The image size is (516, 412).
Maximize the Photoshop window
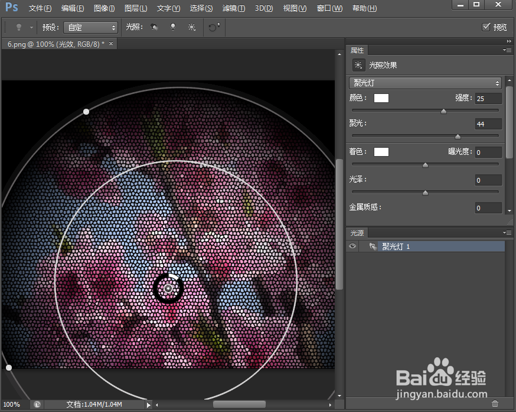pos(476,5)
